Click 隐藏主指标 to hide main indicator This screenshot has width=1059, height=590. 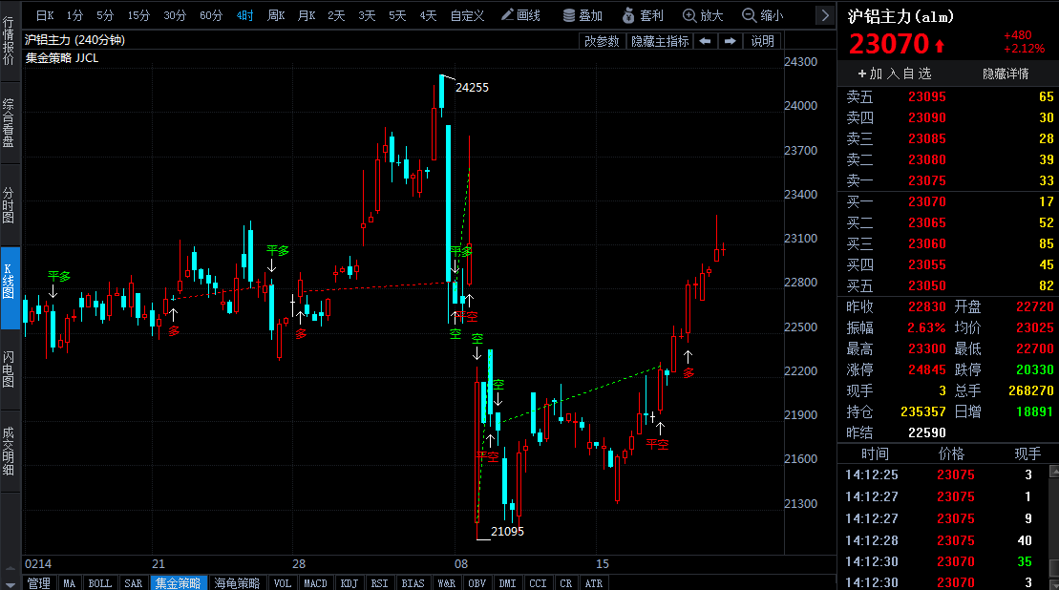click(659, 41)
